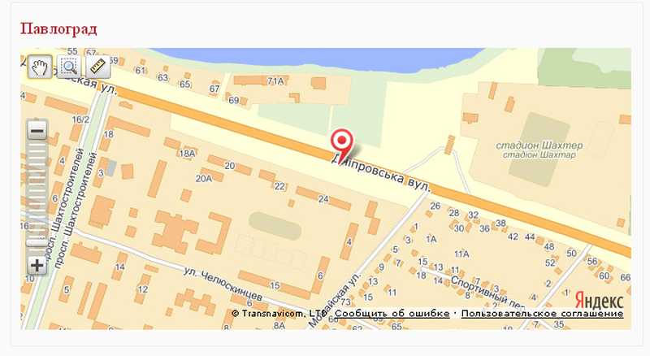Click the Дніпровська вул. street label
This screenshot has width=650, height=356.
pos(381,173)
